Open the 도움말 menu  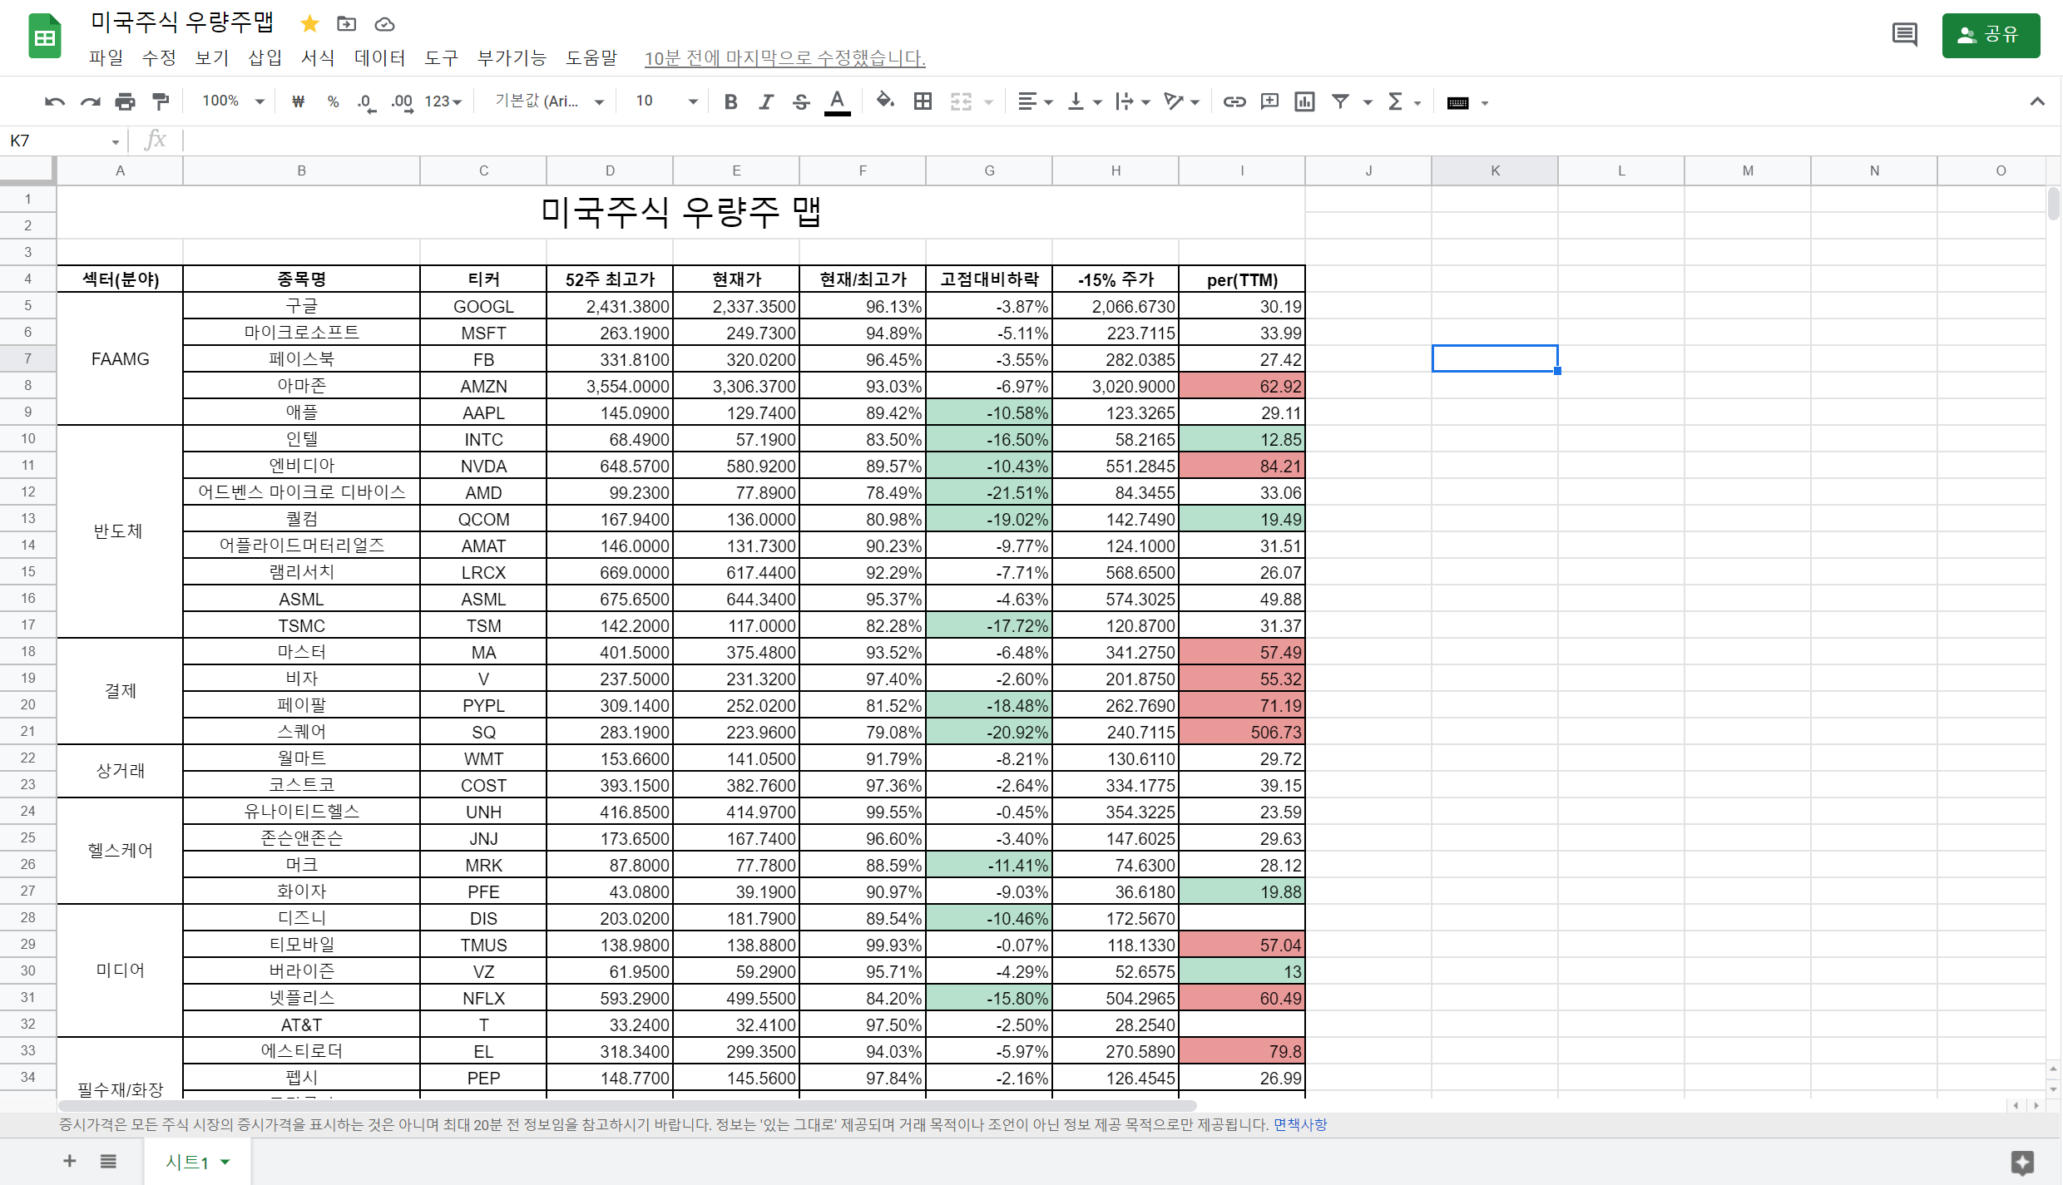(591, 57)
